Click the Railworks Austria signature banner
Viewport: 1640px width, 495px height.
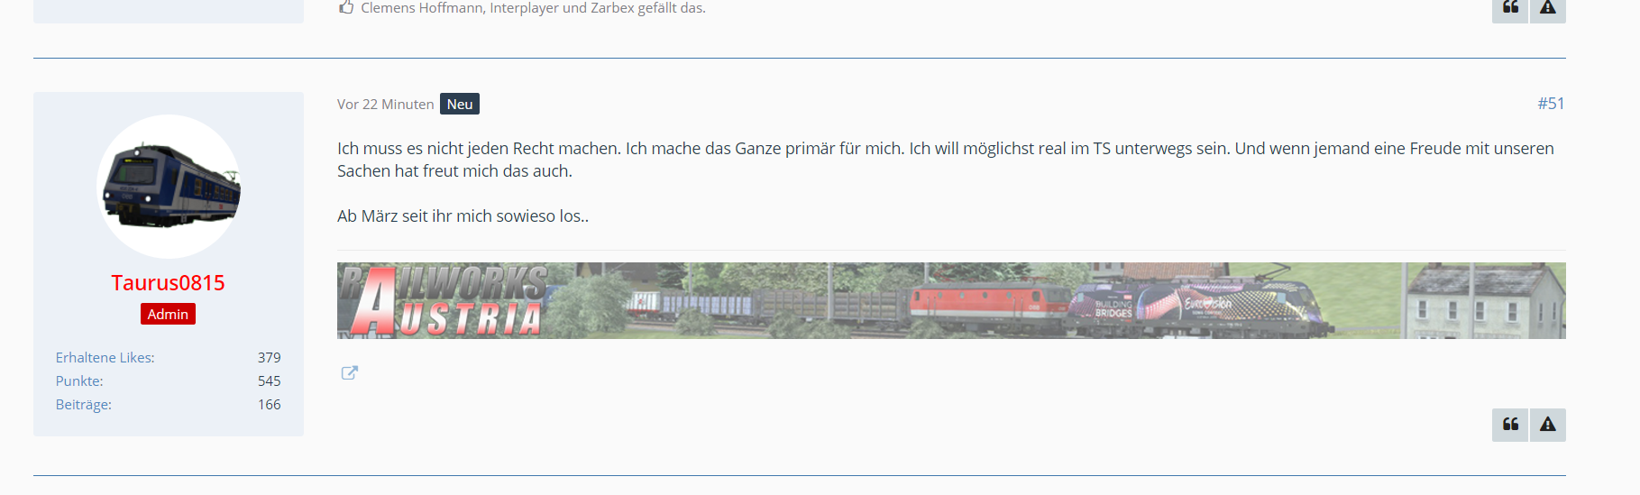point(951,300)
